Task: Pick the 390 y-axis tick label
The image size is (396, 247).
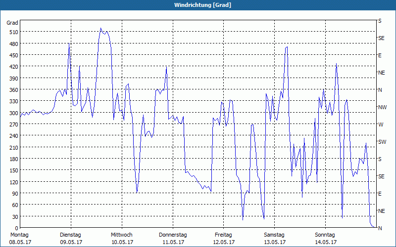Action: pyautogui.click(x=14, y=79)
